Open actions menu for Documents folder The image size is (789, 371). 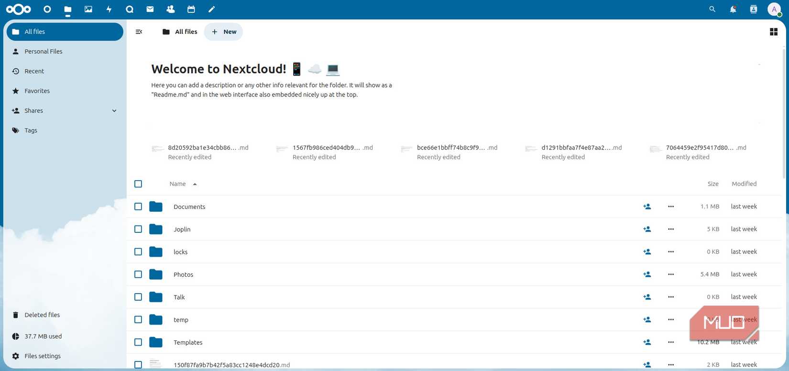(671, 207)
